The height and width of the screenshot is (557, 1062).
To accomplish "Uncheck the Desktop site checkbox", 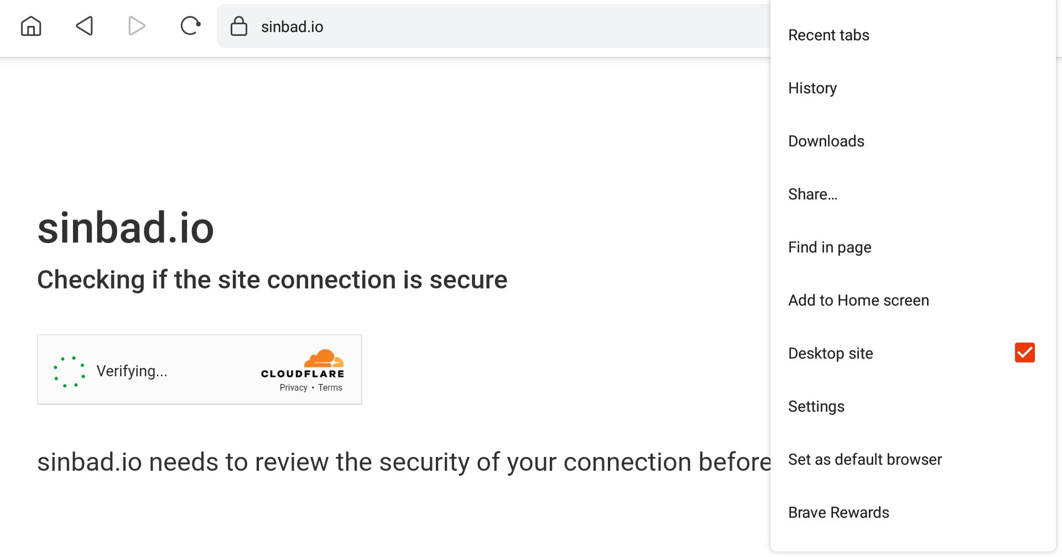I will [x=1024, y=353].
